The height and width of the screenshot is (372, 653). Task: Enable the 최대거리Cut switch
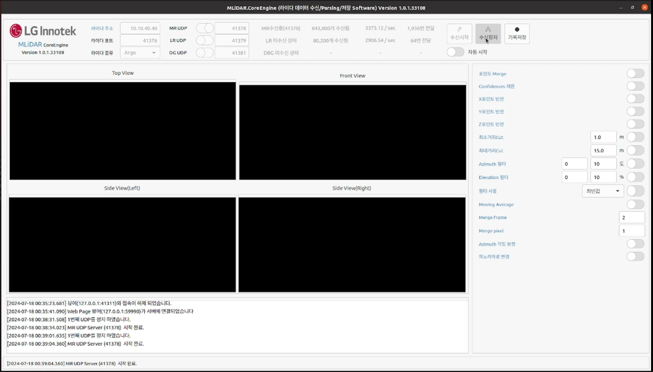[x=635, y=150]
